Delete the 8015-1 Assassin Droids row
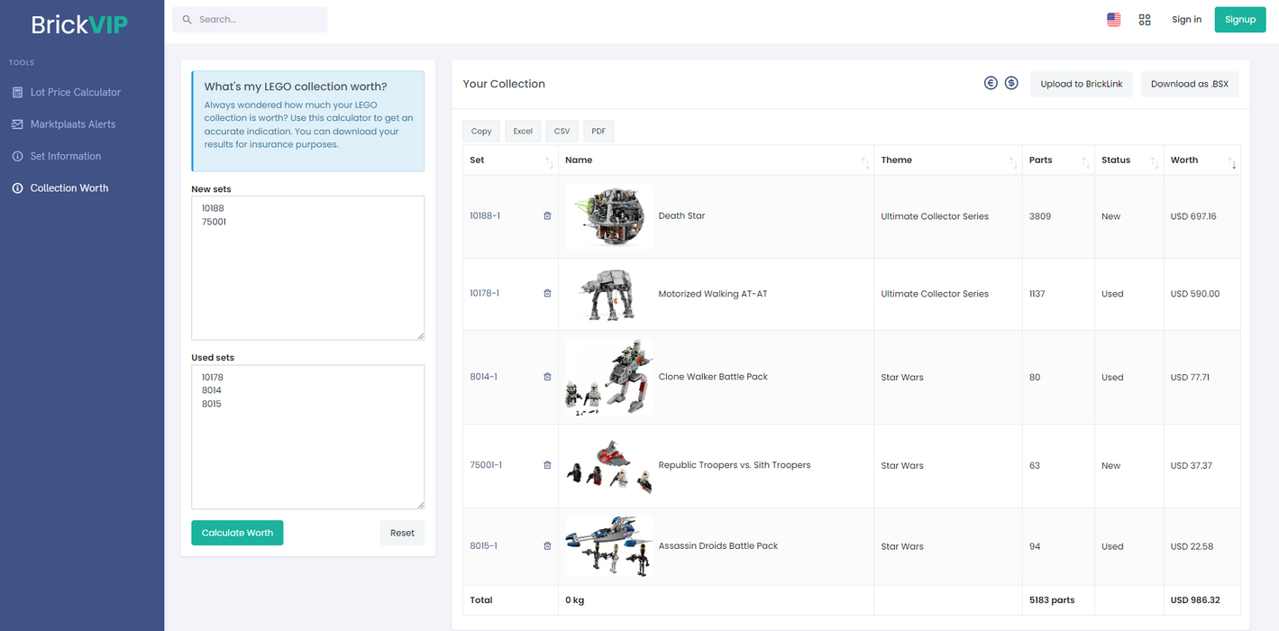 click(x=547, y=546)
